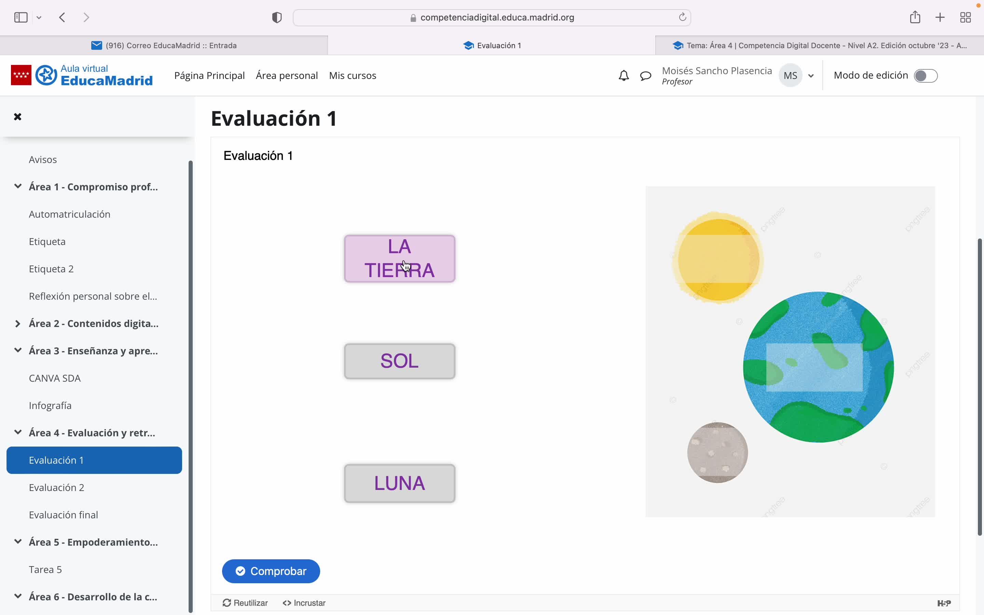Click the Reutilizar link
Screen dimensions: 984x615
245,603
